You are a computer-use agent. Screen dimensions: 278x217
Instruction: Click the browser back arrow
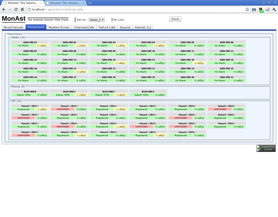click(3, 9)
